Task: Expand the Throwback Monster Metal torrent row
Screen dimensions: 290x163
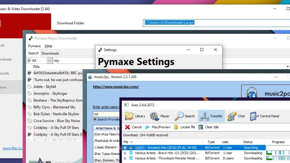Action: click(125, 158)
